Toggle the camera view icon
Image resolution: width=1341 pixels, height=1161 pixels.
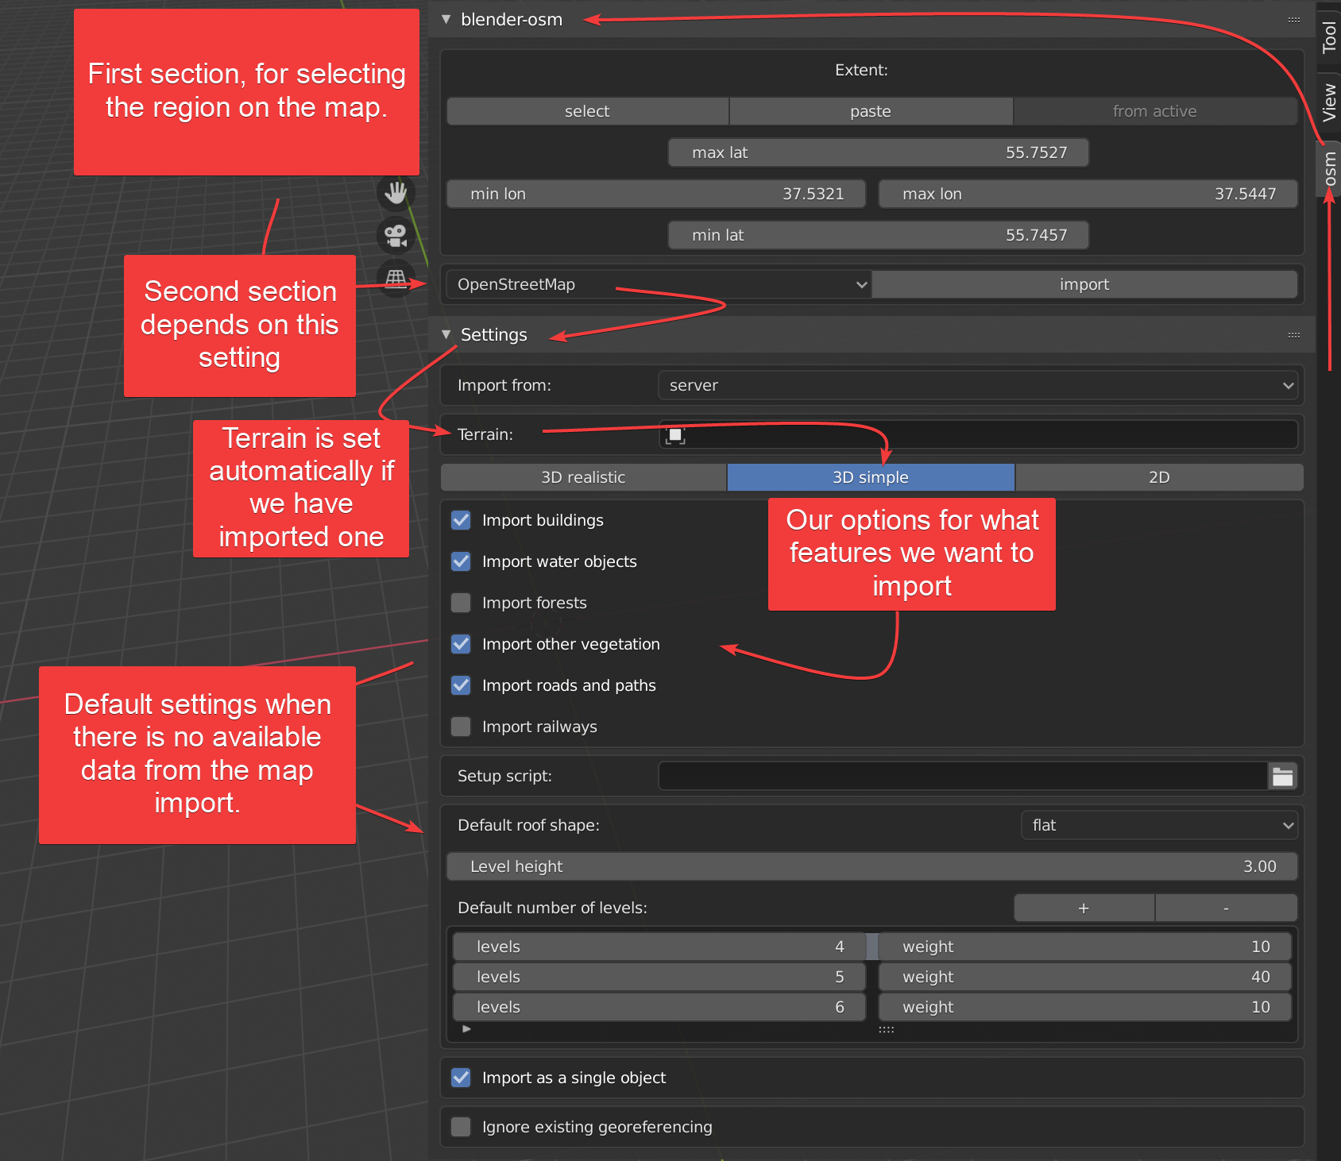click(395, 236)
